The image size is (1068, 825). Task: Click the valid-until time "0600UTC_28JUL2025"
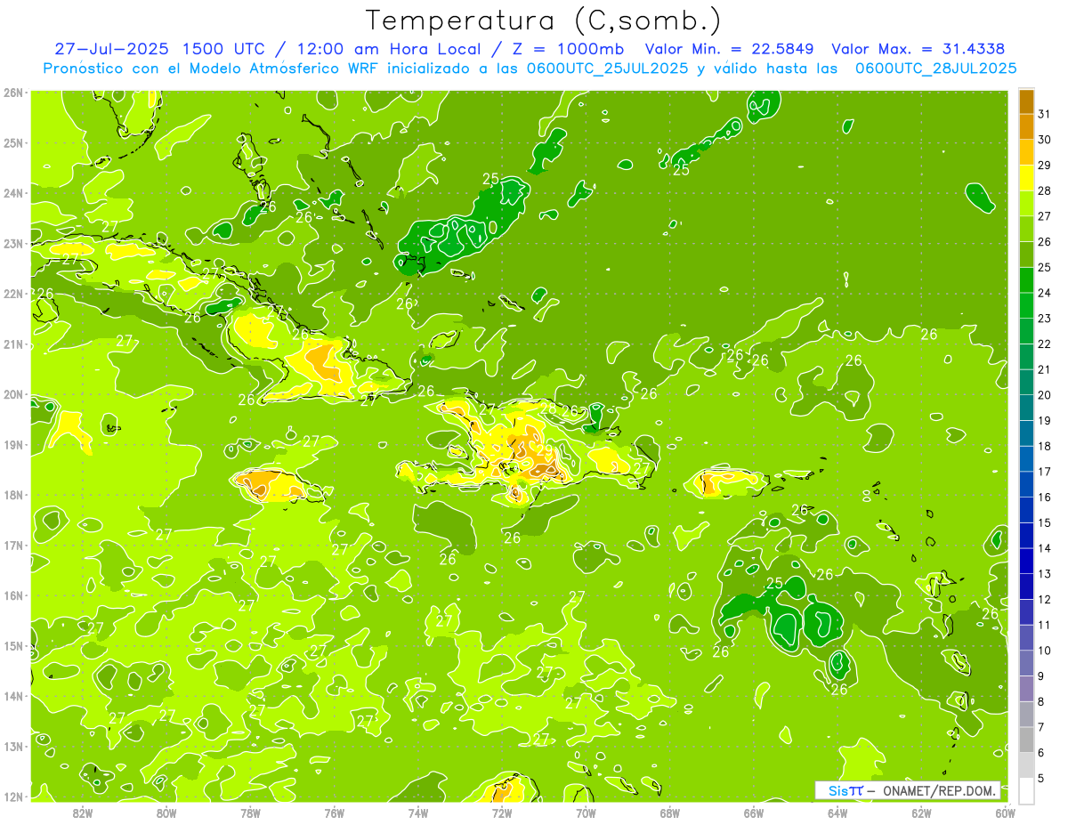coord(935,68)
